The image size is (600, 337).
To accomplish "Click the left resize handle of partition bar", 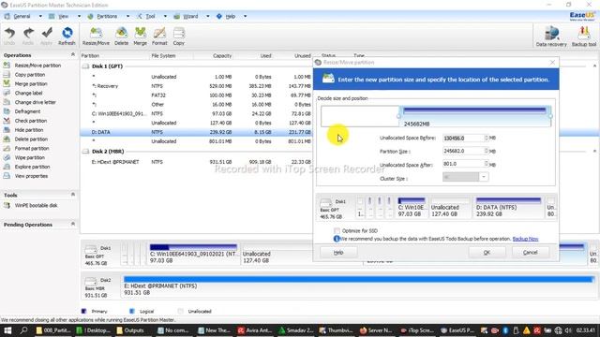I will (x=399, y=116).
